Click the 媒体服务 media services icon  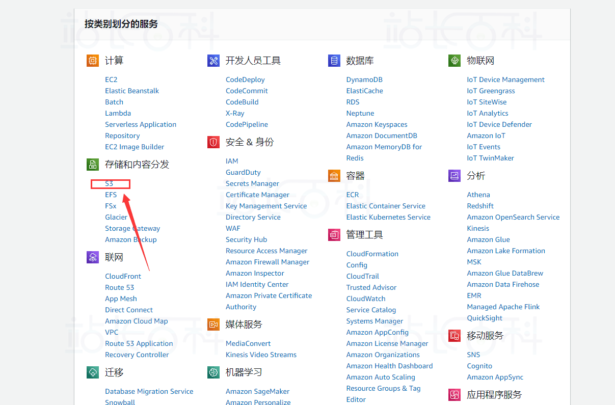(213, 325)
